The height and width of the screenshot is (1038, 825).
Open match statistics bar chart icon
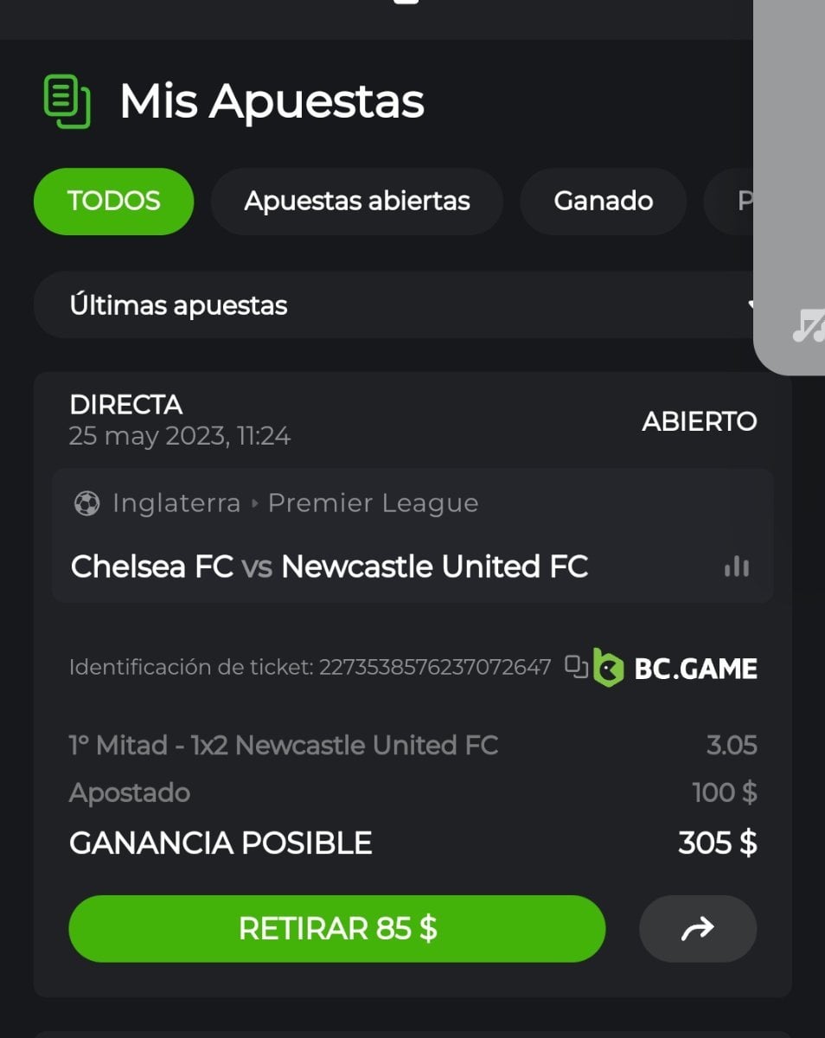tap(737, 567)
